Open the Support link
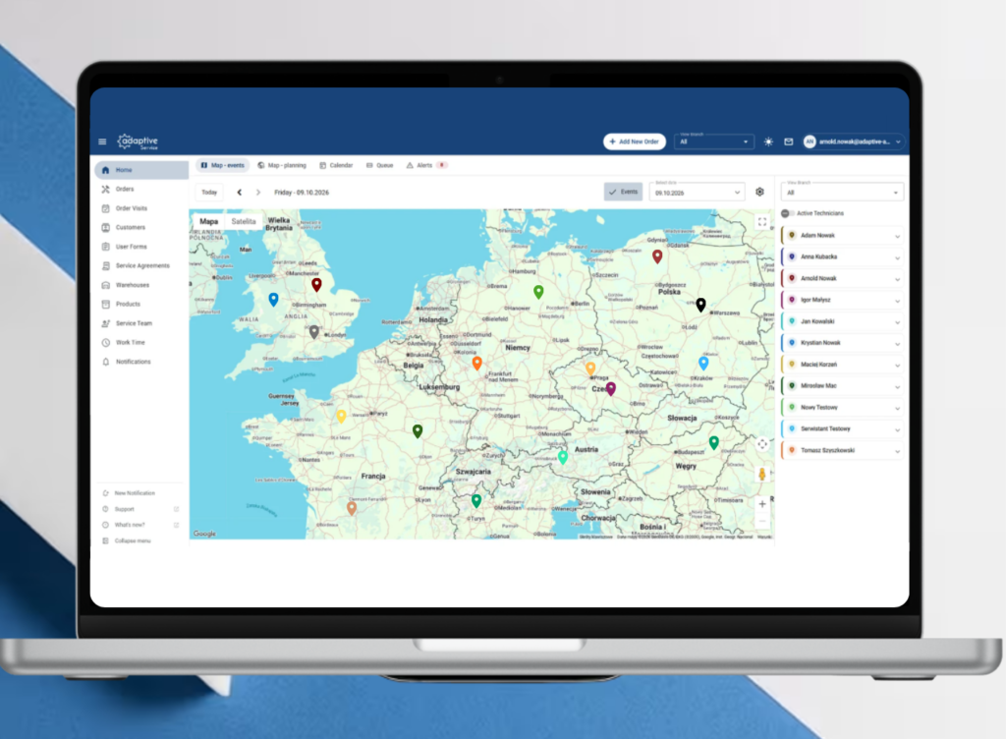 tap(140, 509)
